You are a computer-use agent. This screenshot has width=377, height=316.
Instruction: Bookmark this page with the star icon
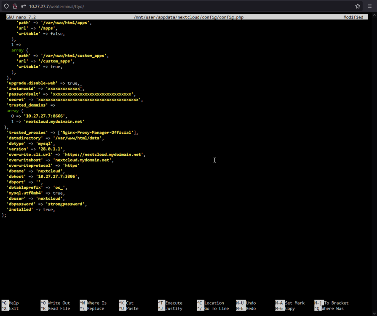tap(358, 6)
